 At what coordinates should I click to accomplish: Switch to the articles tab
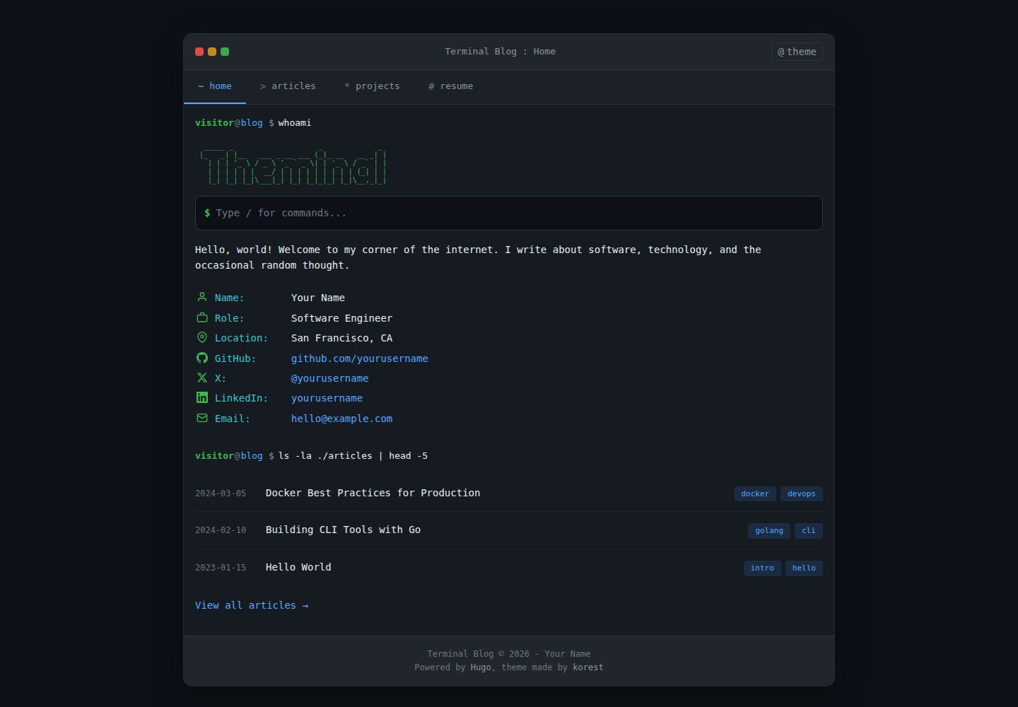(x=288, y=86)
